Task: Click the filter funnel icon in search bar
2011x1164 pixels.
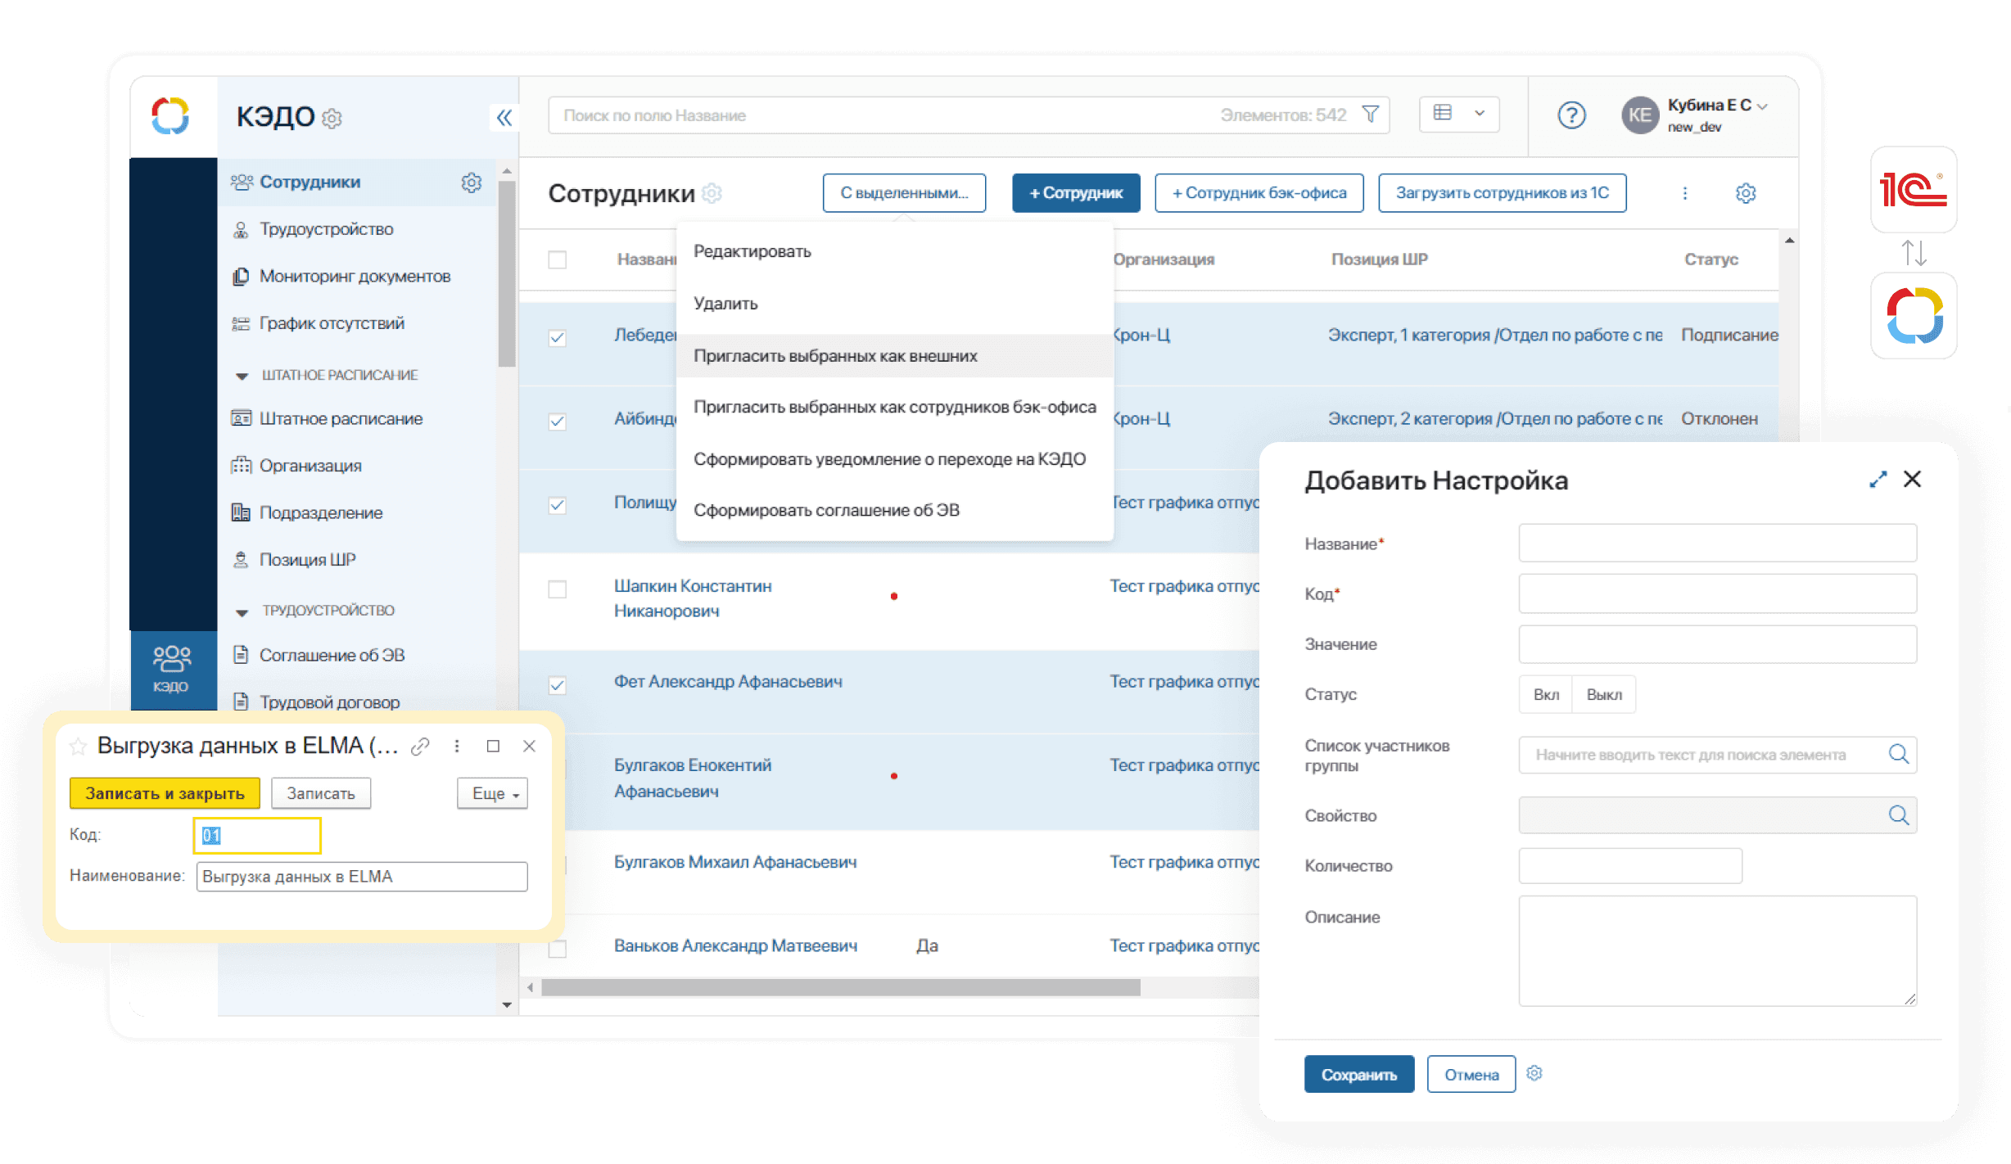Action: click(1370, 115)
